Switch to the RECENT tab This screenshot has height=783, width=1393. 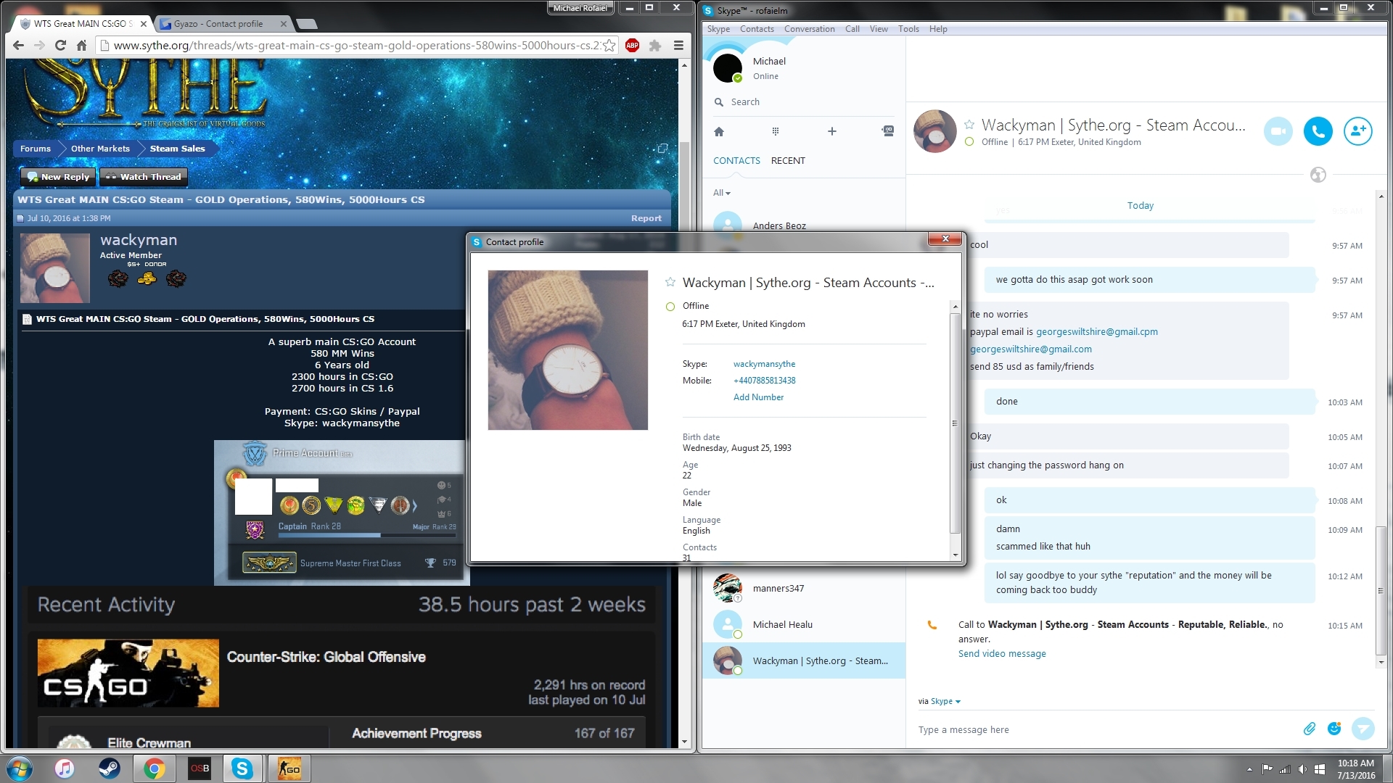pos(788,160)
